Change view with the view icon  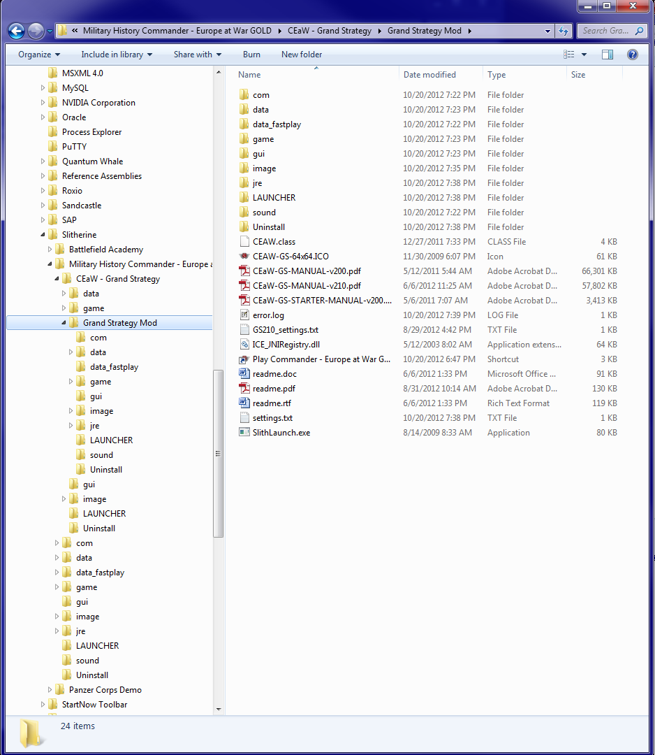click(x=569, y=55)
